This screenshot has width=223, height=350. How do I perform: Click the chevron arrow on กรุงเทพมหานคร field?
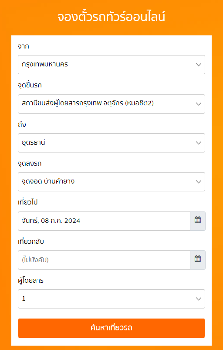pos(199,65)
